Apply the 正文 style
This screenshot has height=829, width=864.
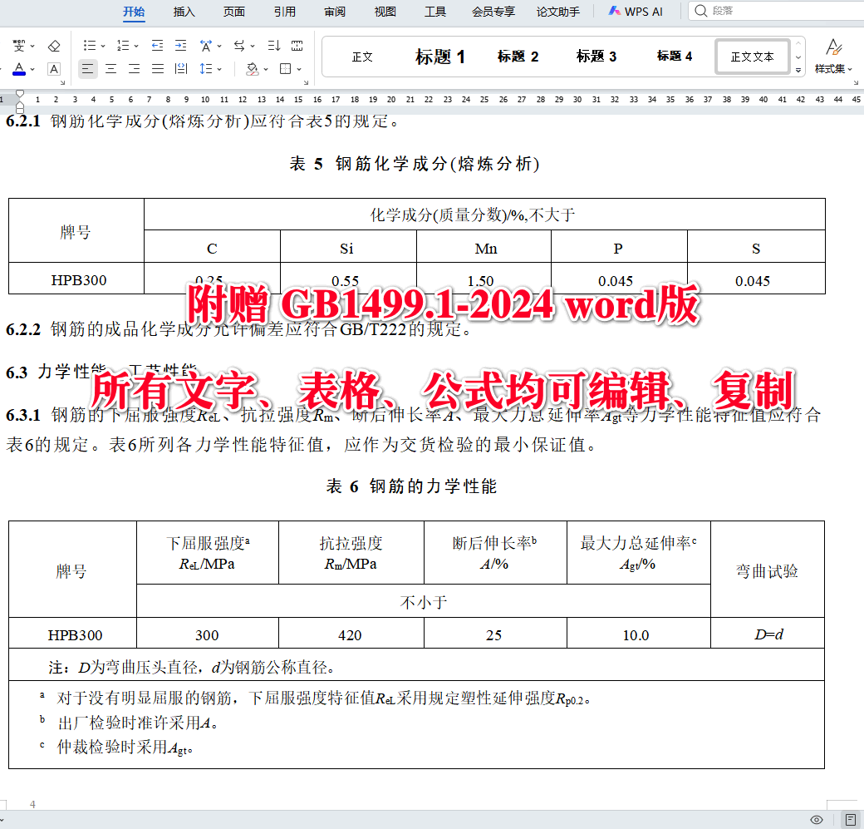pos(362,57)
